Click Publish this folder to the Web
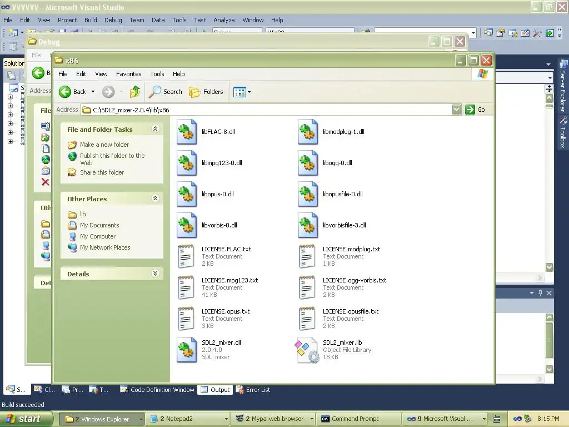Screen dimensions: 569x427 coord(112,159)
